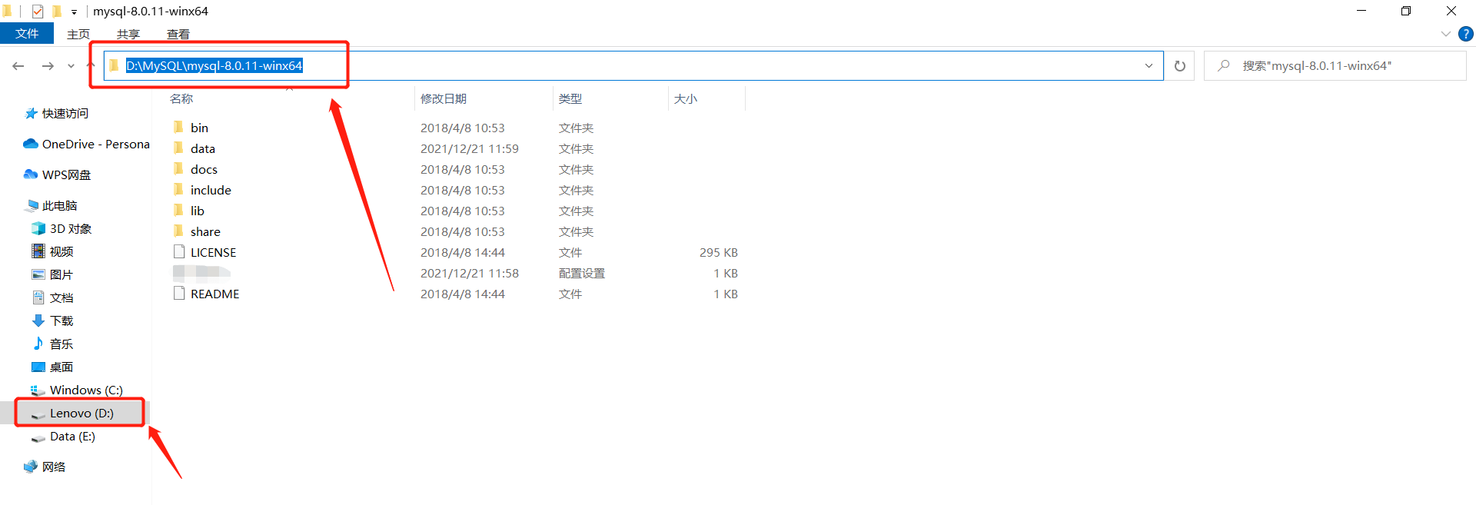Screen dimensions: 1476x505
Task: Open recent locations dropdown arrow
Action: point(71,66)
